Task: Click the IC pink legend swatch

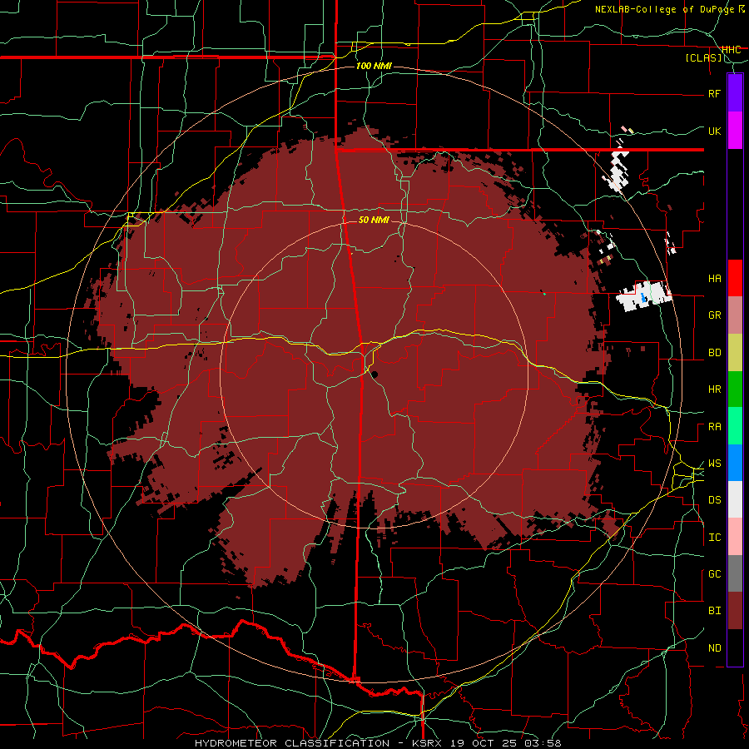Action: tap(735, 537)
